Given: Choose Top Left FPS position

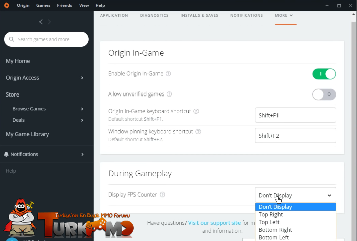Looking at the screenshot, I should click(295, 222).
